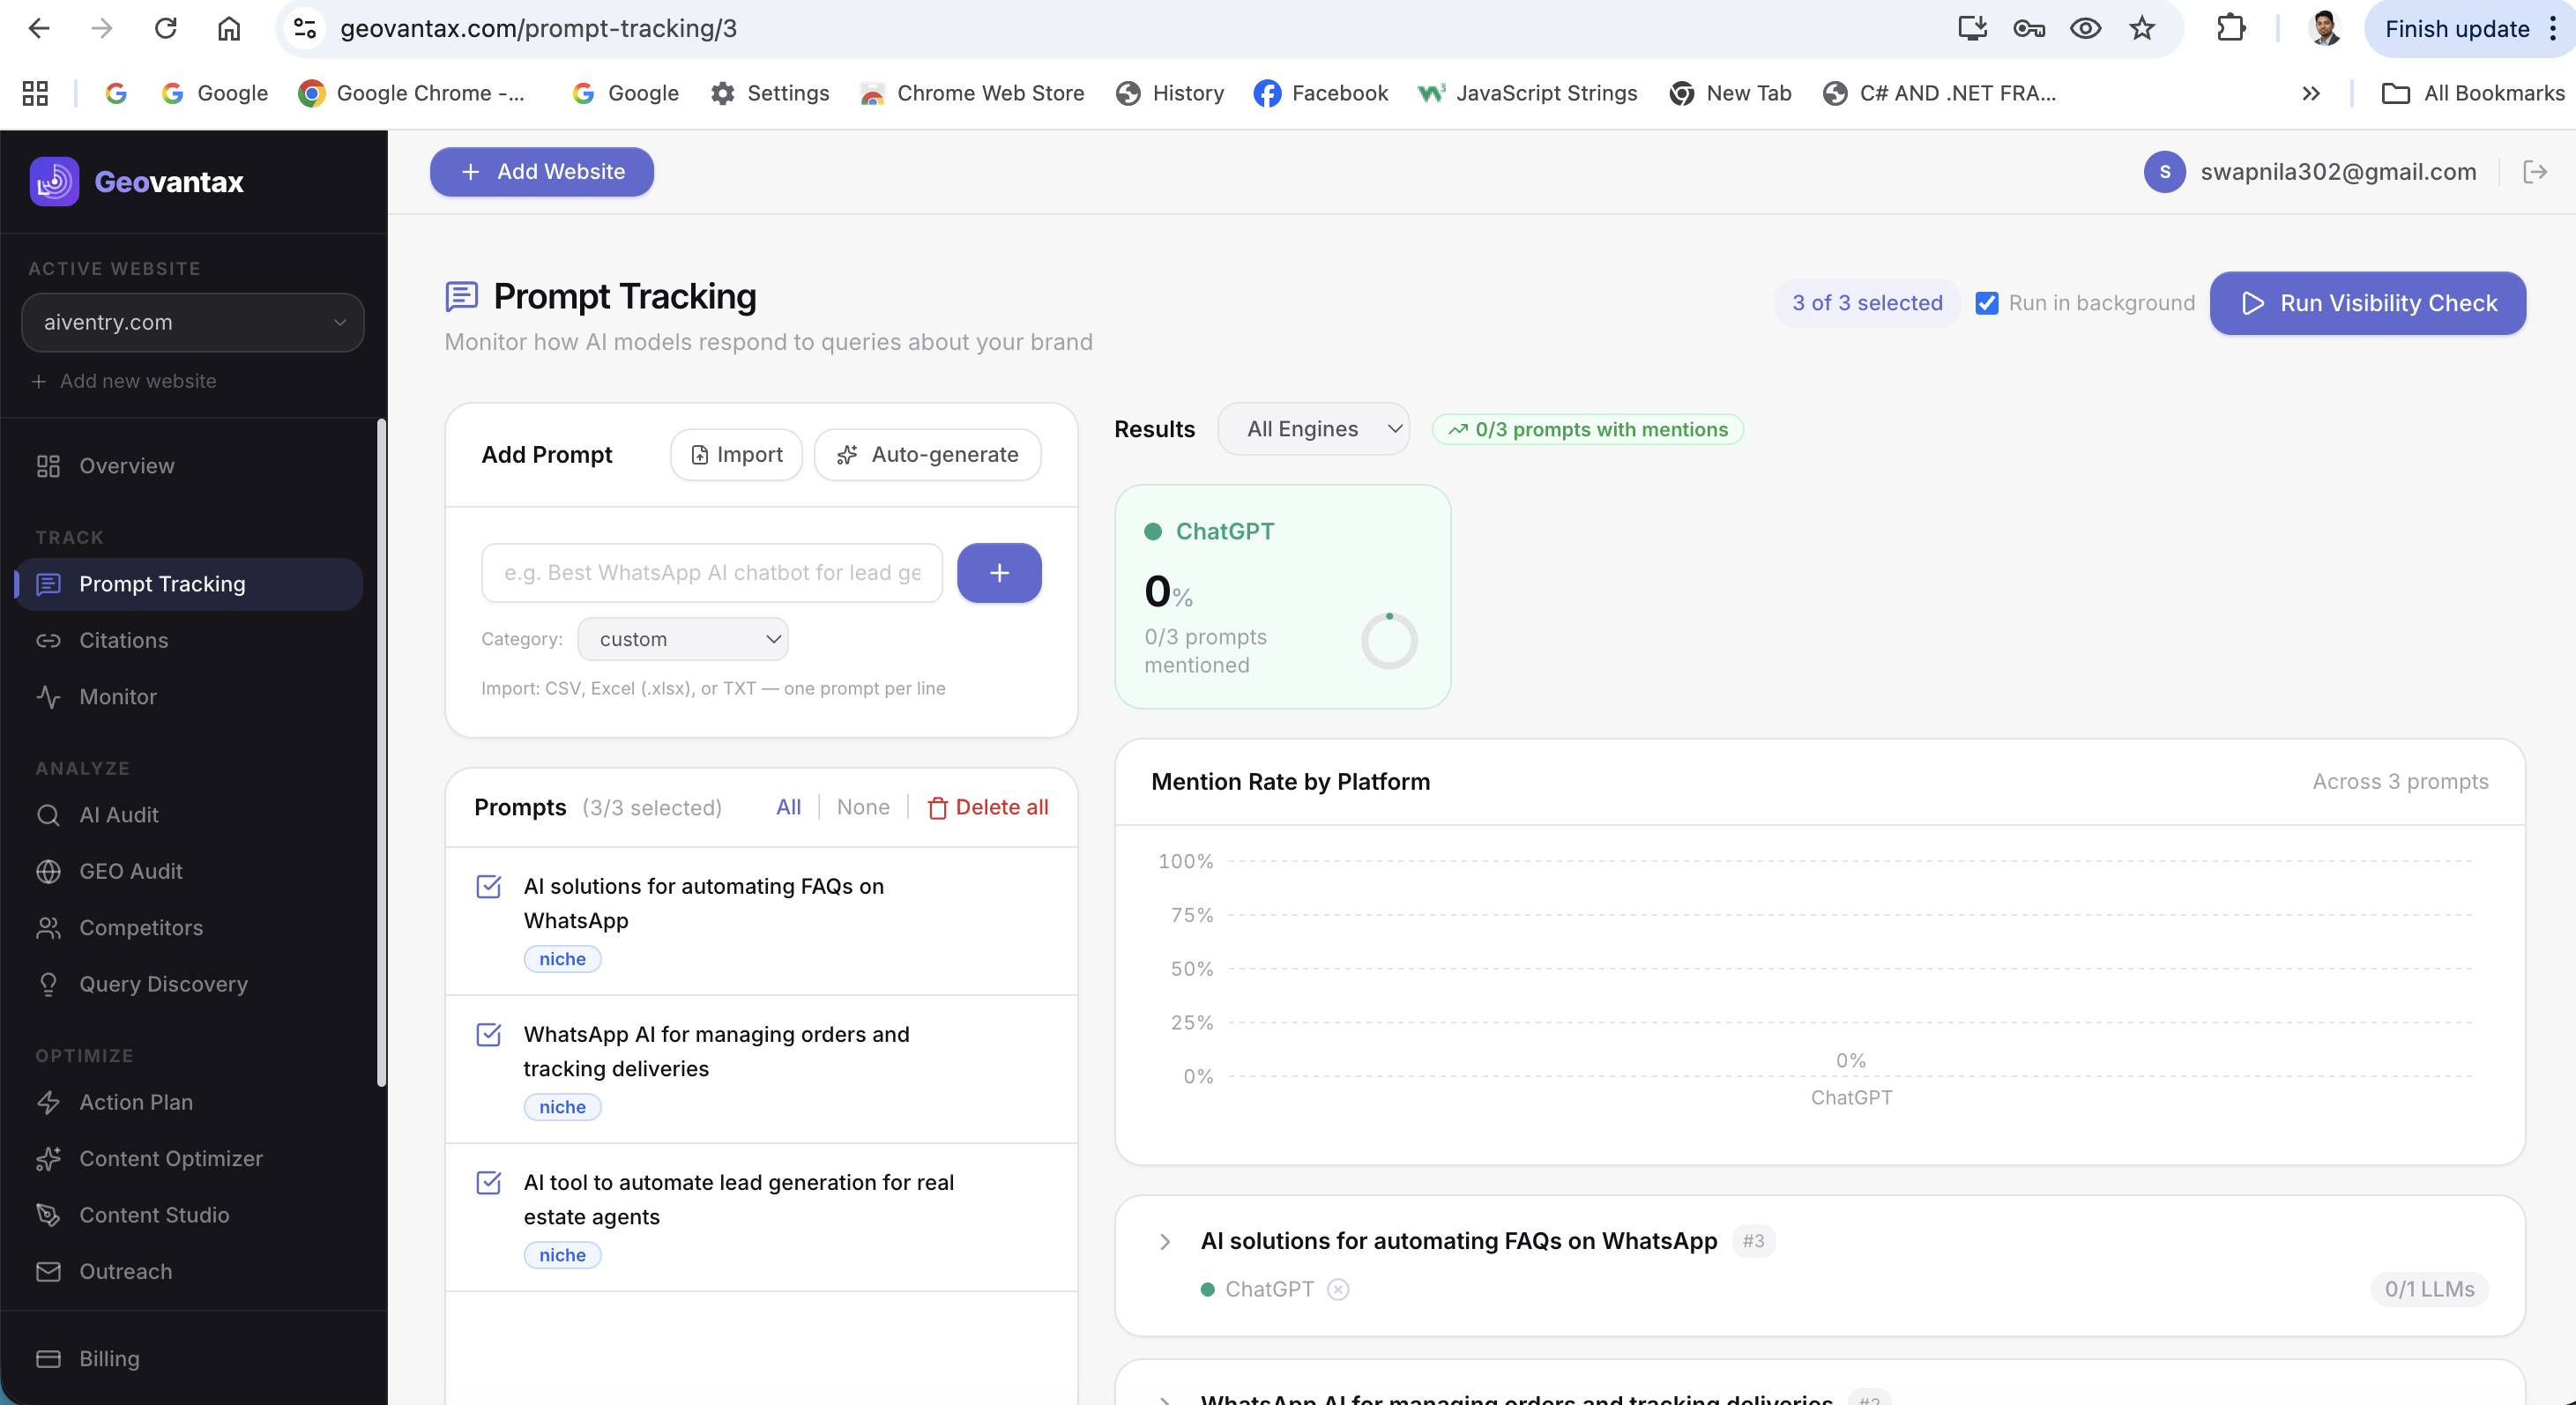The height and width of the screenshot is (1405, 2576).
Task: Click the Delete all trash link
Action: point(987,807)
